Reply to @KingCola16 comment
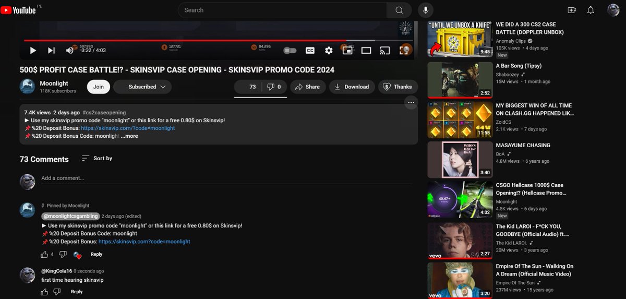Viewport: 626px width, 299px height. (x=77, y=292)
